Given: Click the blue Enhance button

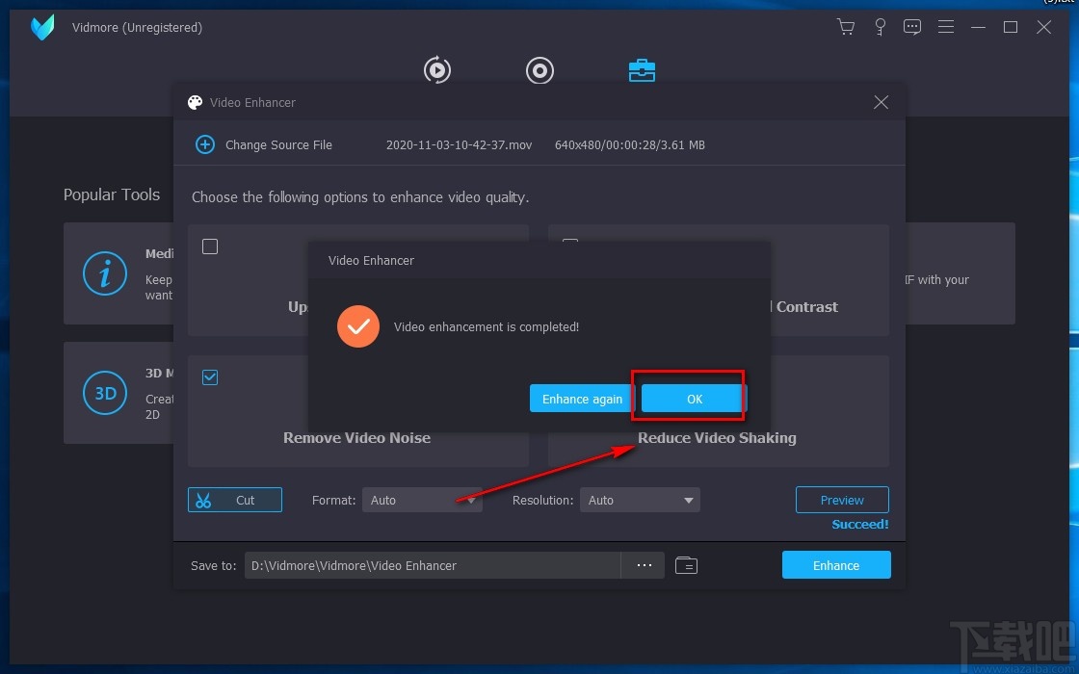Looking at the screenshot, I should coord(836,565).
